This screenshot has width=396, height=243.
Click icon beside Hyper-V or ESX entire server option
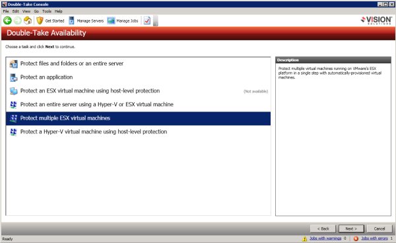pos(13,104)
